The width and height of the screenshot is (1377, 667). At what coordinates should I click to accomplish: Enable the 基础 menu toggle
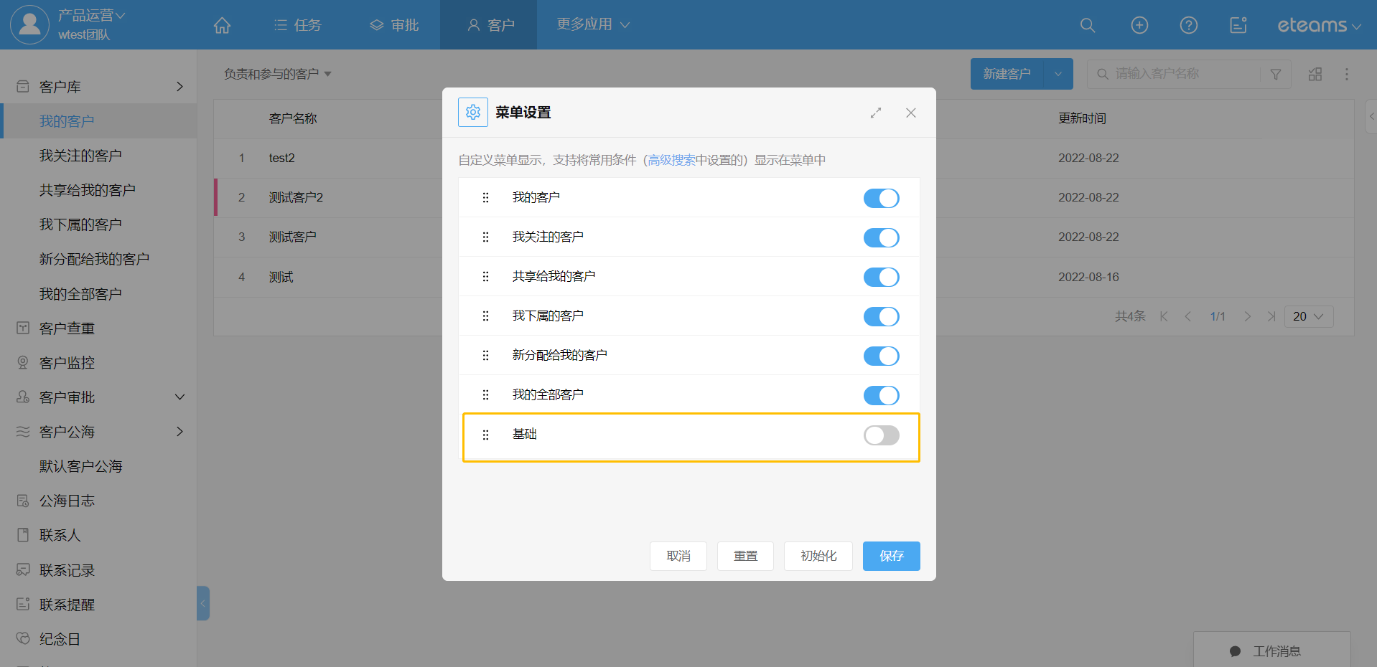tap(881, 435)
